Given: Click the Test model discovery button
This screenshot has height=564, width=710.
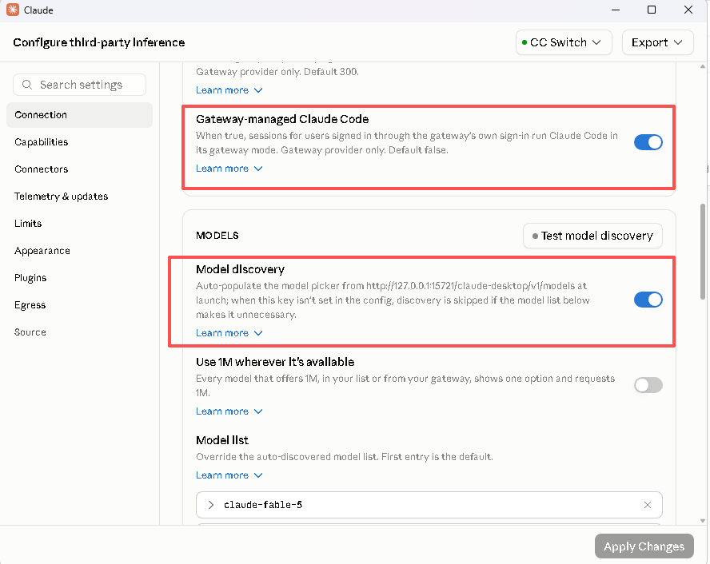Looking at the screenshot, I should [x=592, y=236].
